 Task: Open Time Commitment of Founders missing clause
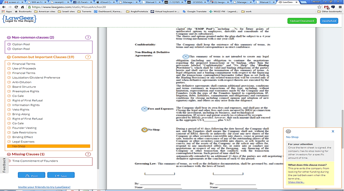pyautogui.click(x=35, y=161)
